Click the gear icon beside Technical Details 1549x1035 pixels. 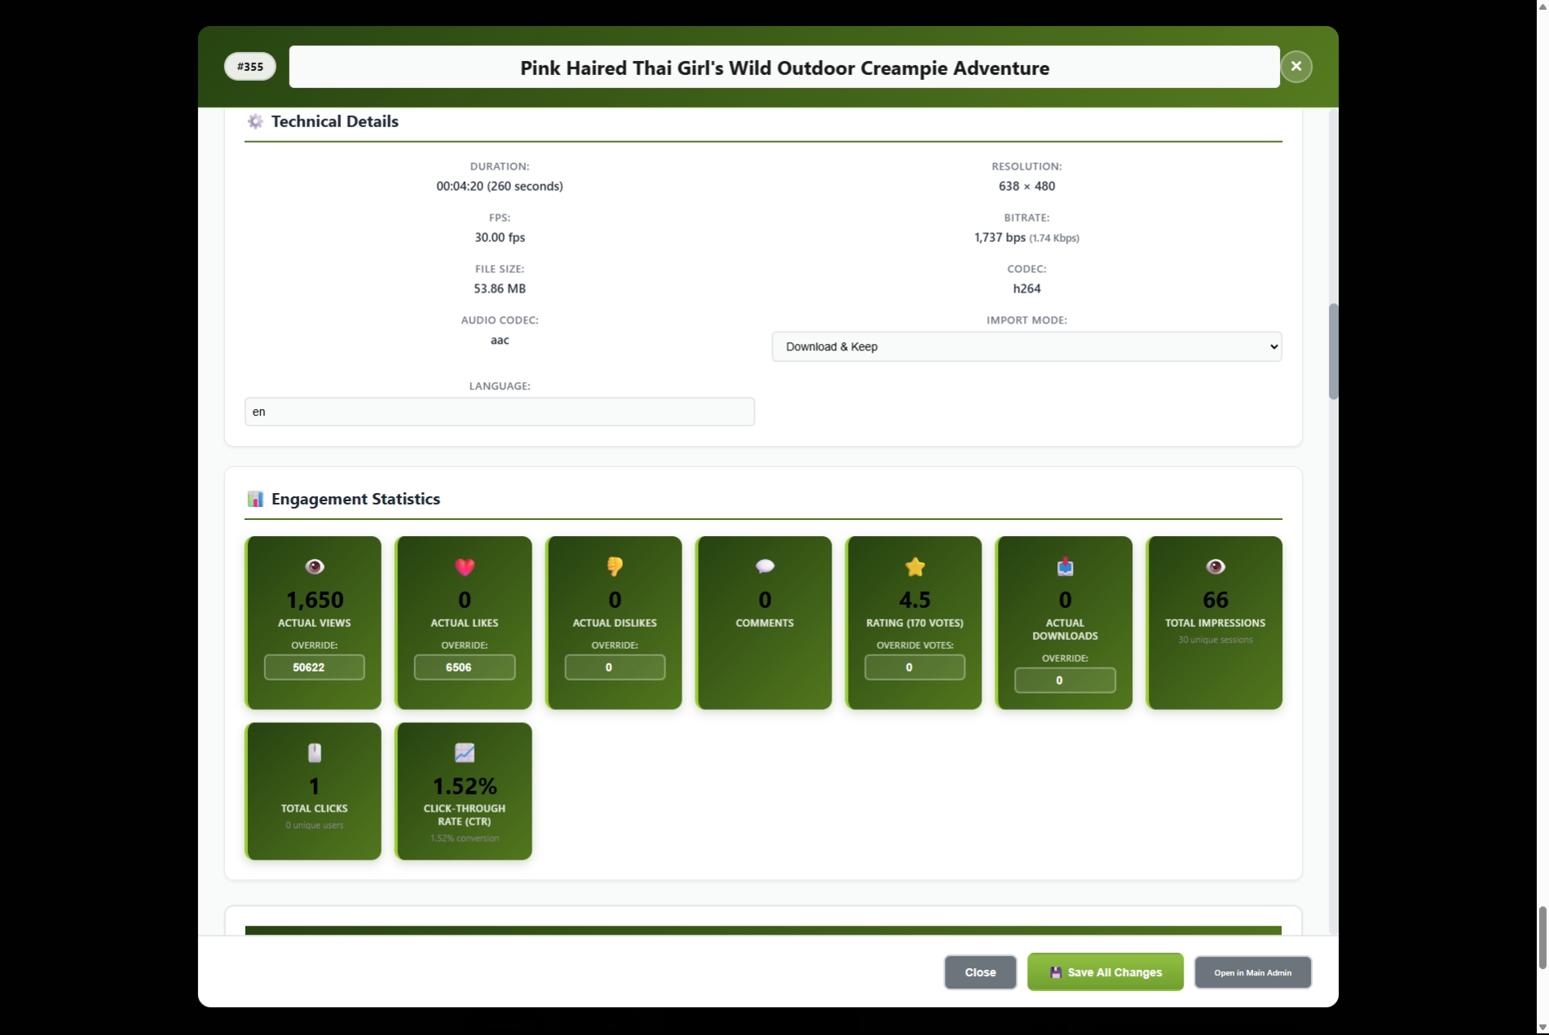pyautogui.click(x=255, y=121)
